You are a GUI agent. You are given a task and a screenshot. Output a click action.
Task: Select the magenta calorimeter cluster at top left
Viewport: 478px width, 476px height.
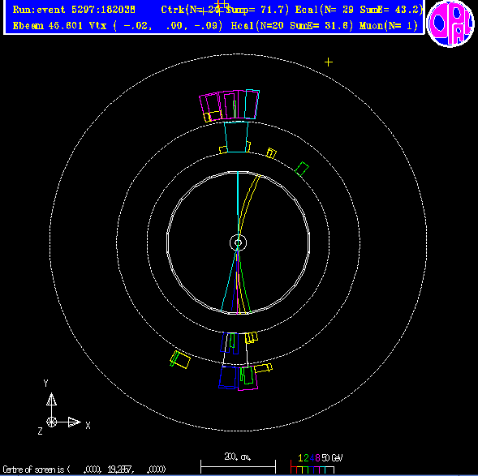click(210, 107)
